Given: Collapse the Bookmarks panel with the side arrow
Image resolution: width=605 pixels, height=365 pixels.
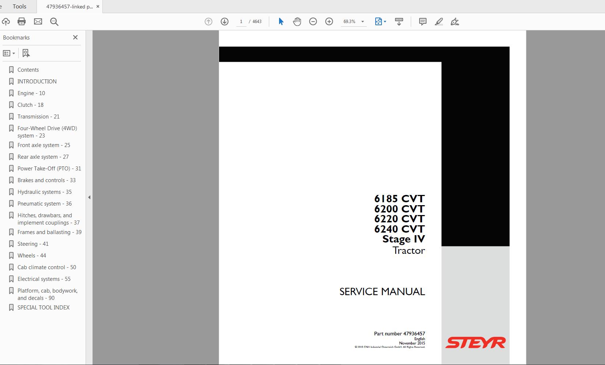Looking at the screenshot, I should [90, 197].
